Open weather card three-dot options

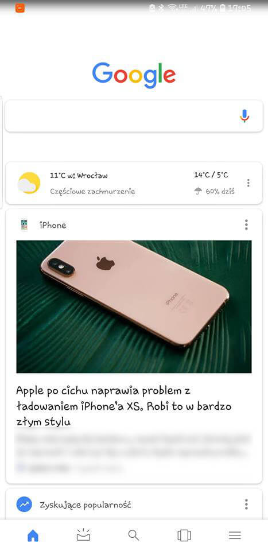(248, 183)
